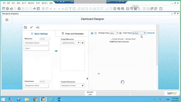Screen dimensions: 181x102
Task: Open the Modules menu
Action: coord(31,3)
